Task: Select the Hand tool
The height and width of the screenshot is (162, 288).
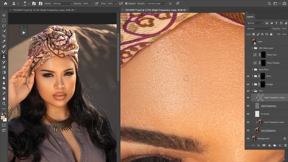Action: point(4,98)
